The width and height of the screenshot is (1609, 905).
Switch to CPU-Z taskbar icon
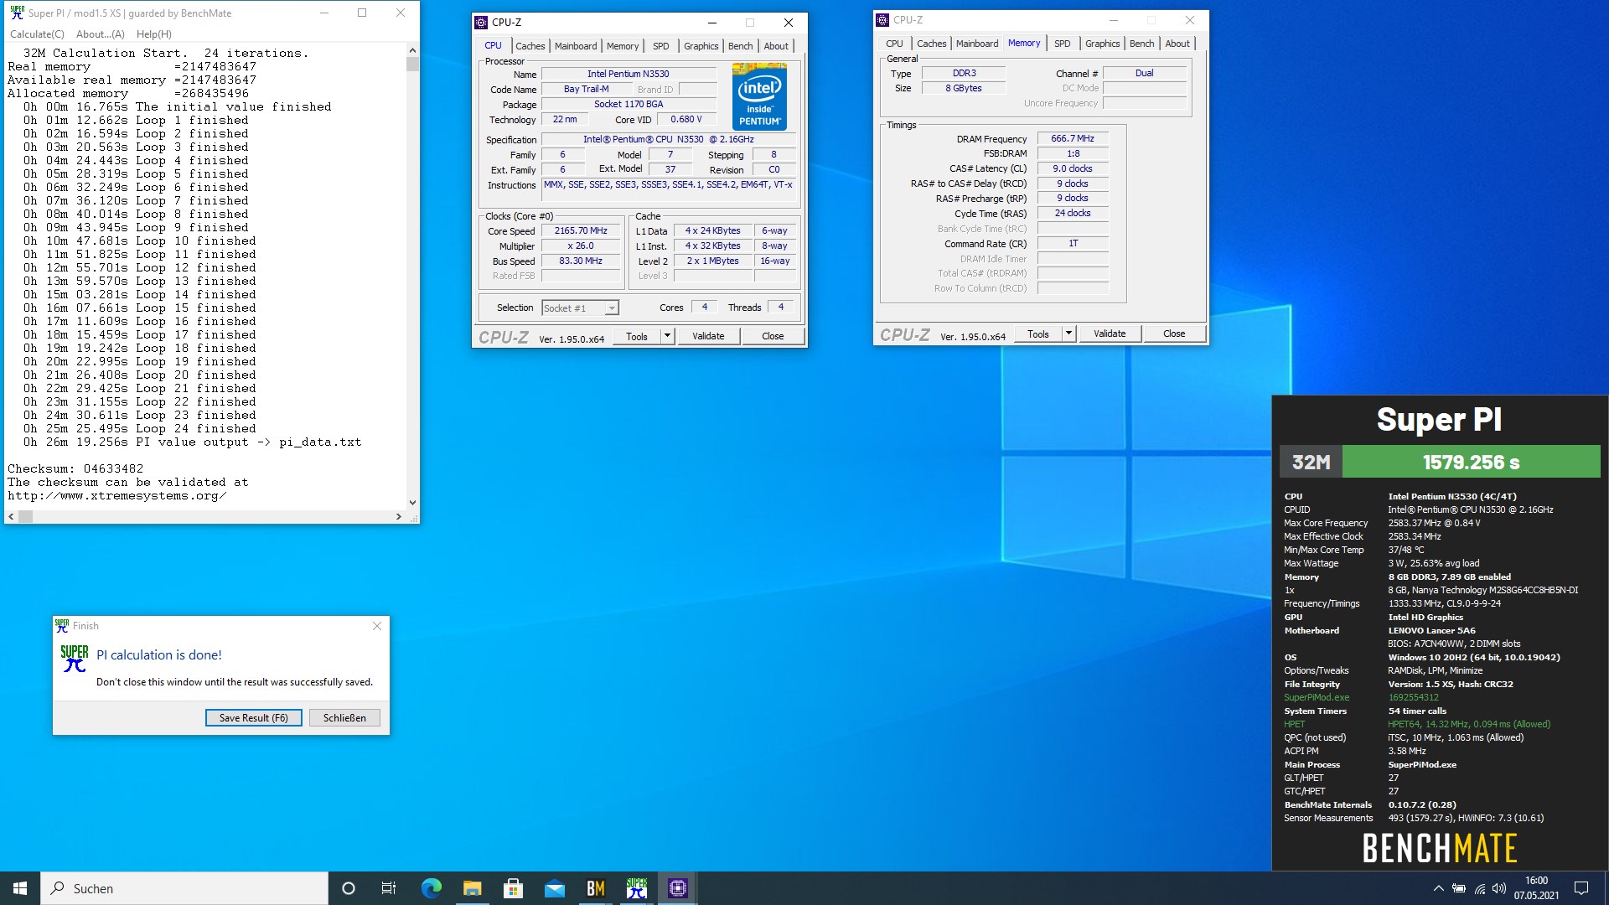click(677, 888)
